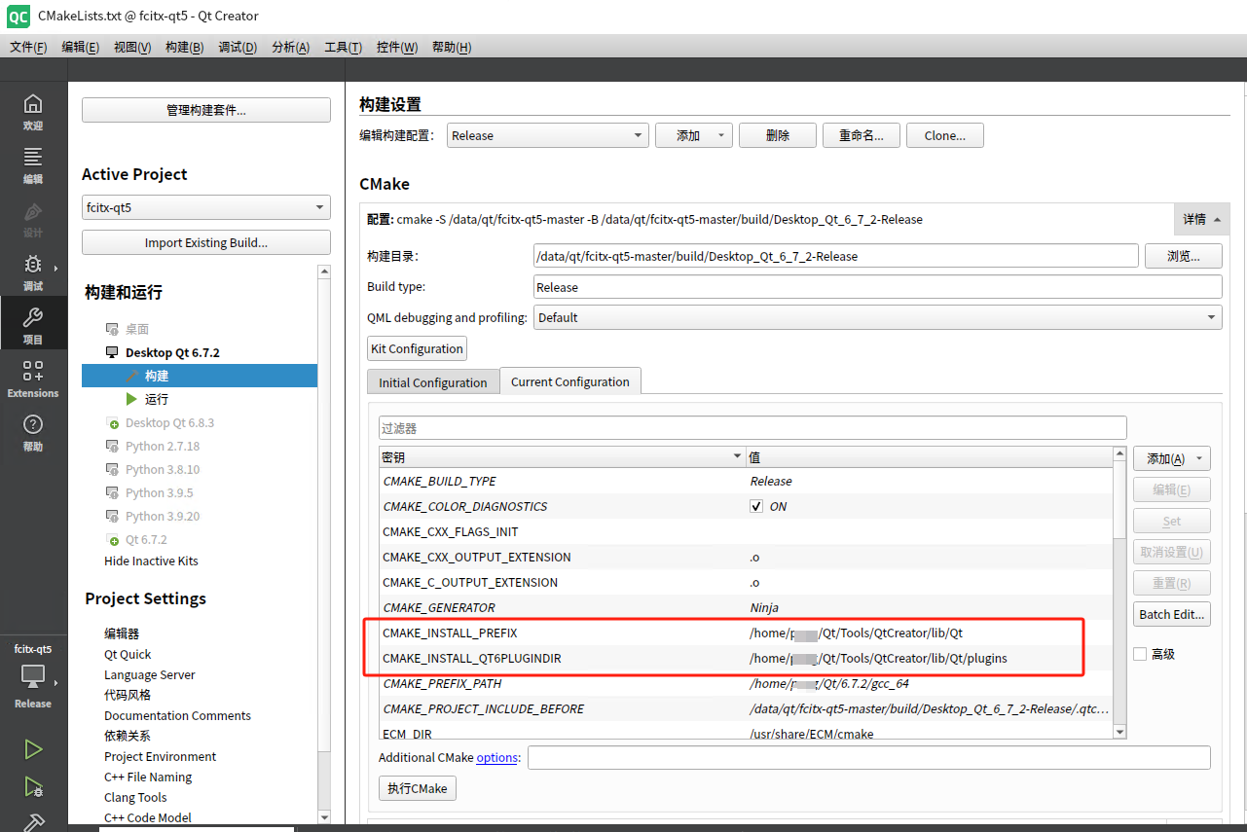The image size is (1247, 832).
Task: Click Hide Inactive Kits
Action: pos(151,561)
